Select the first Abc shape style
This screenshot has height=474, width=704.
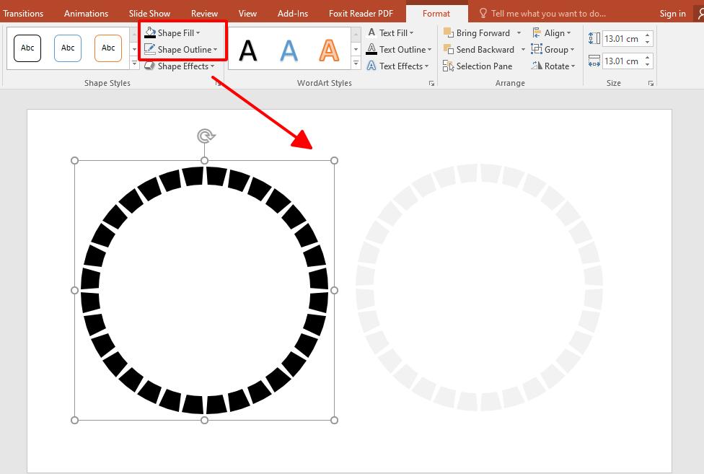(27, 48)
